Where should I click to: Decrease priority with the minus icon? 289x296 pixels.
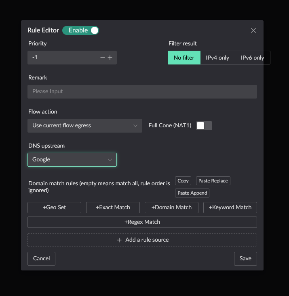point(103,58)
